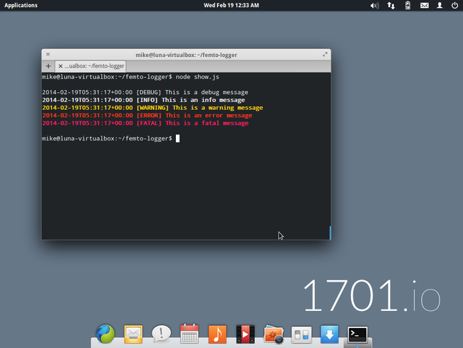This screenshot has width=463, height=348.
Task: Launch the Music player from the dock
Action: pyautogui.click(x=217, y=333)
